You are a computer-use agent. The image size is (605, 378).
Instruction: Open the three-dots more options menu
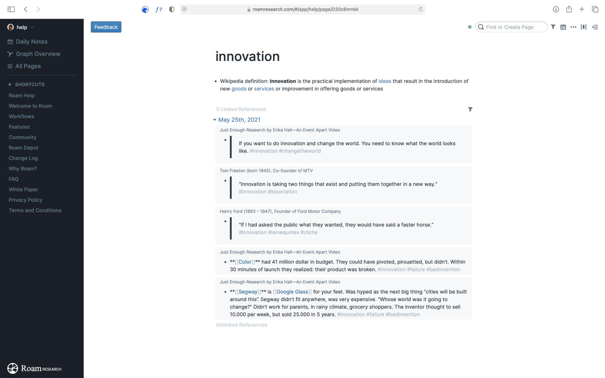point(573,27)
